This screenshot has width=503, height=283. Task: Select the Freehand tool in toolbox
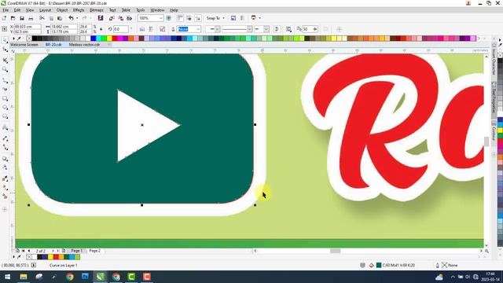pyautogui.click(x=5, y=80)
